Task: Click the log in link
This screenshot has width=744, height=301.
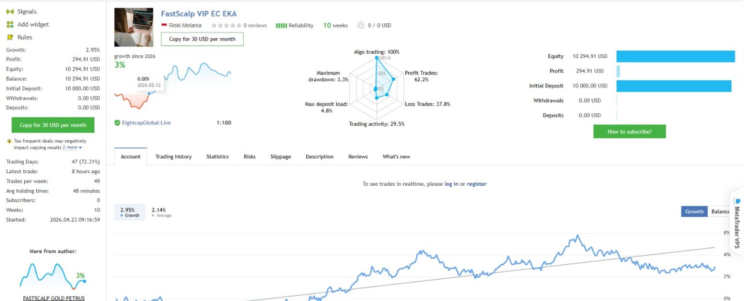Action: (451, 184)
